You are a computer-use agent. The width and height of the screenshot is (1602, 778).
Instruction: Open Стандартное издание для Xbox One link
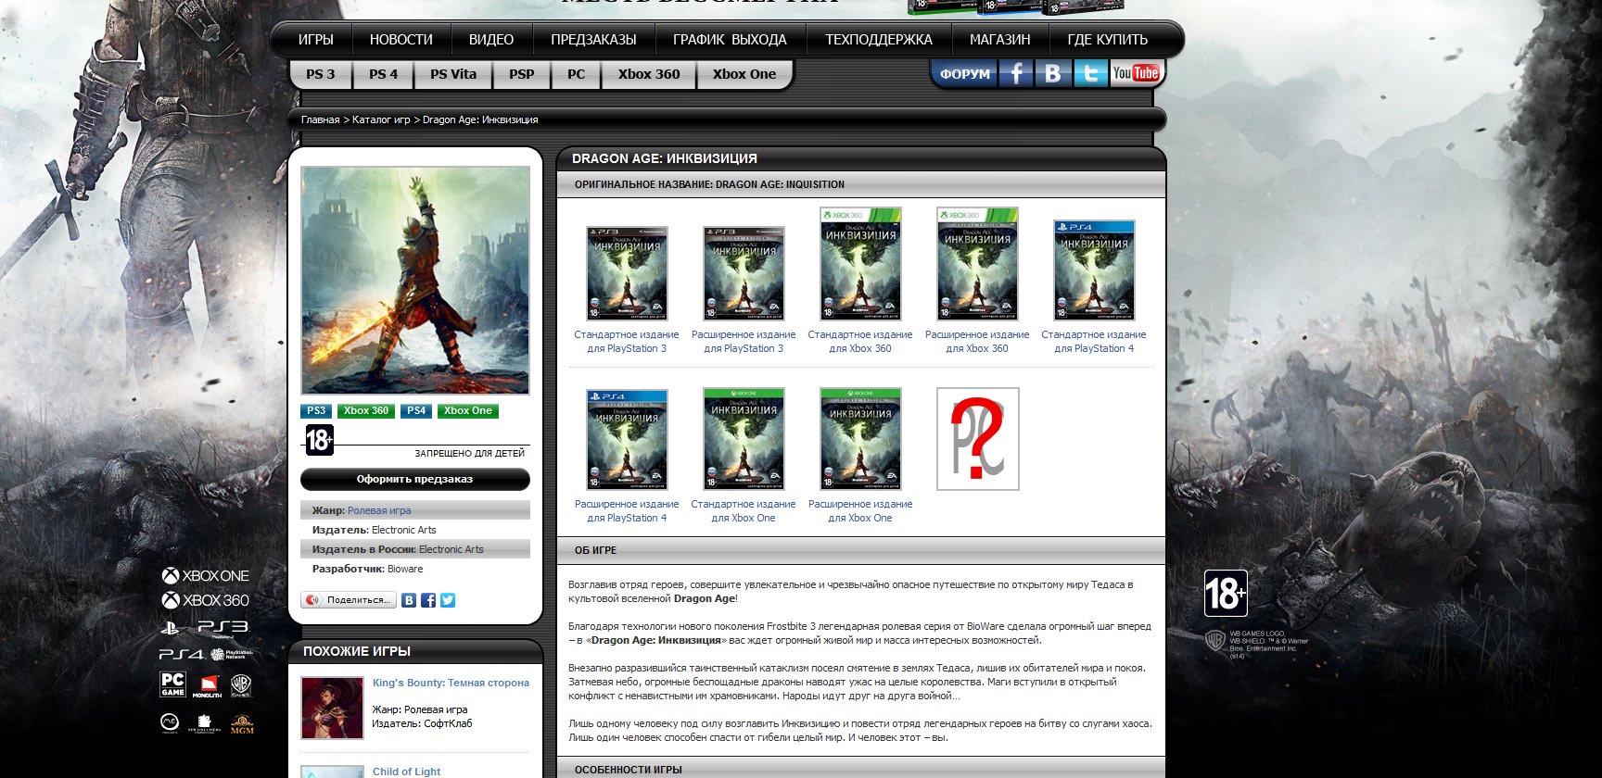[x=744, y=511]
